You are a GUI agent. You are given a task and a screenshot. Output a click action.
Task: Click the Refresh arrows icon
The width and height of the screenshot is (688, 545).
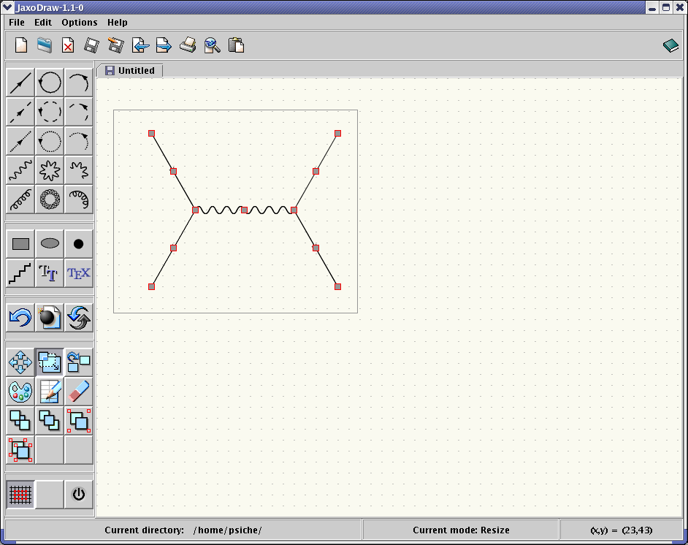tap(79, 318)
